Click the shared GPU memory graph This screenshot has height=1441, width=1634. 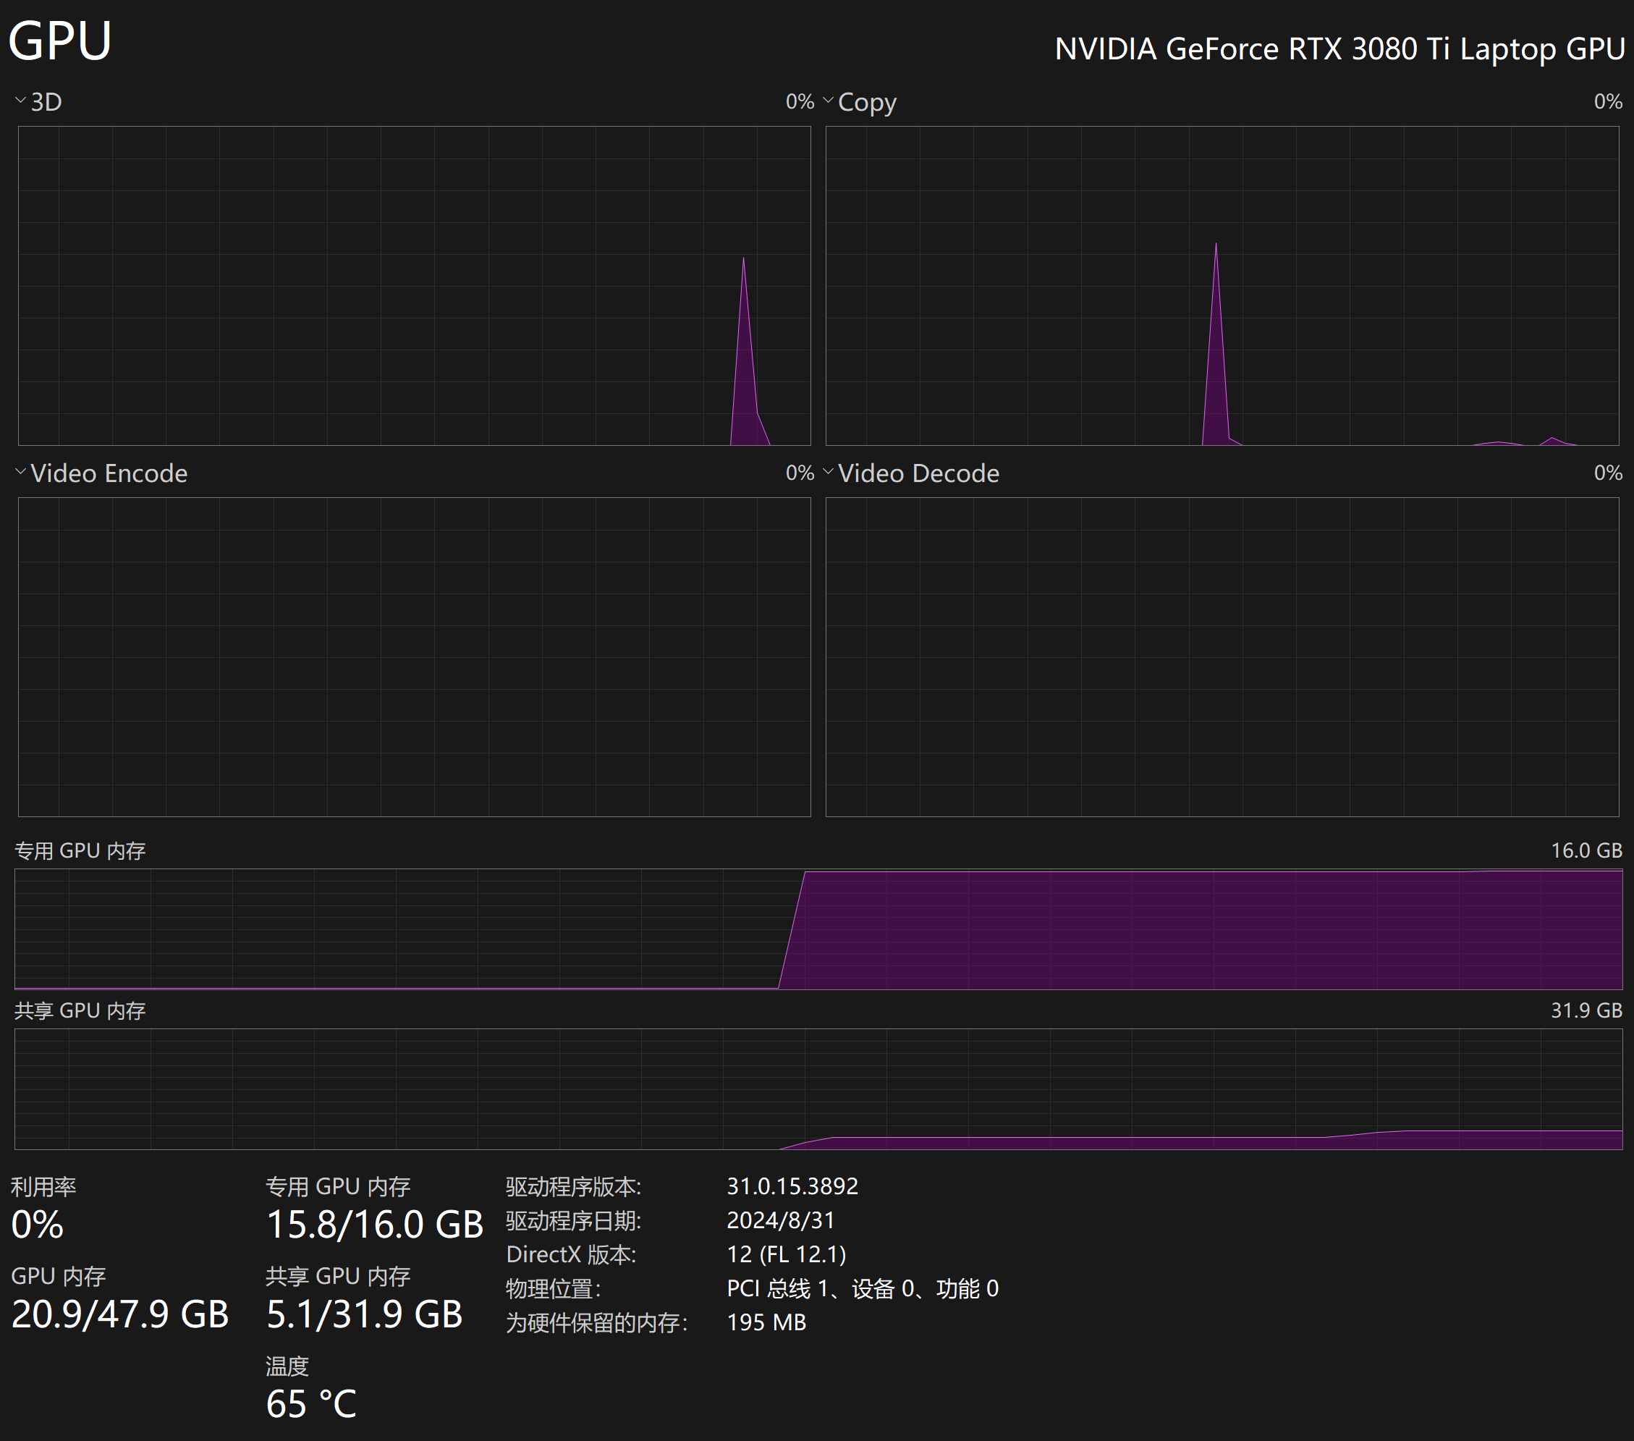(818, 1089)
